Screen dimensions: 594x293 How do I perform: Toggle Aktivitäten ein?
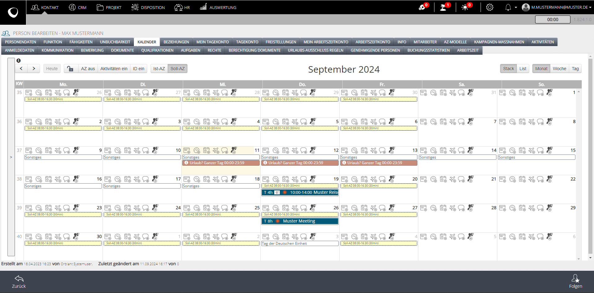coord(114,69)
